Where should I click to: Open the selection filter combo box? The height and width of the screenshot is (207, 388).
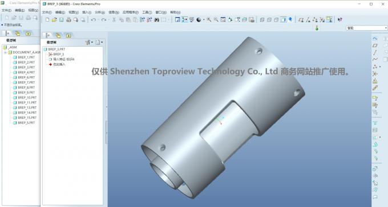point(366,28)
